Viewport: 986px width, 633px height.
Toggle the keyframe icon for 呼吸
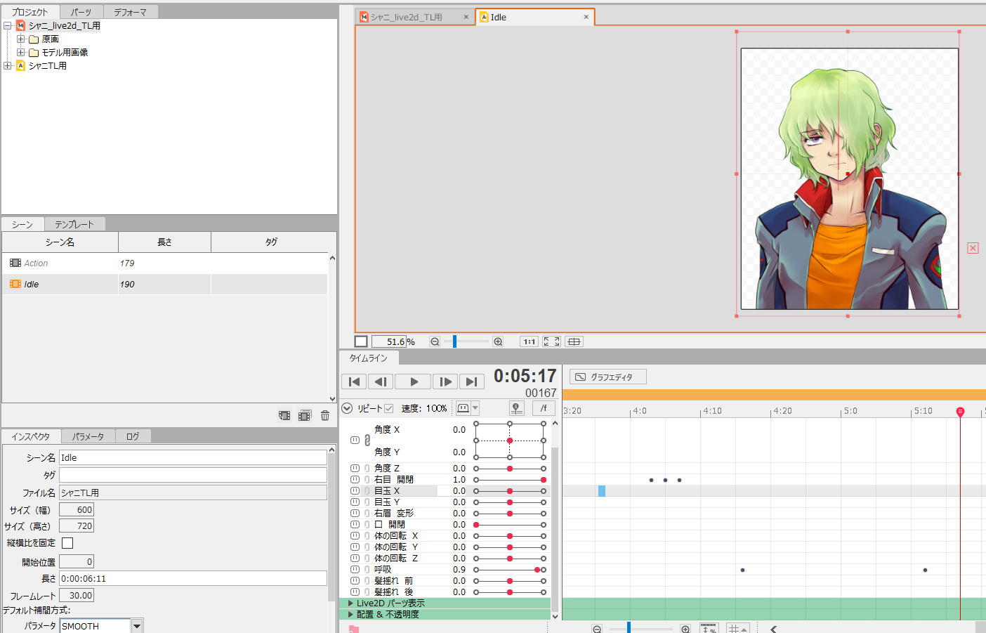click(355, 569)
